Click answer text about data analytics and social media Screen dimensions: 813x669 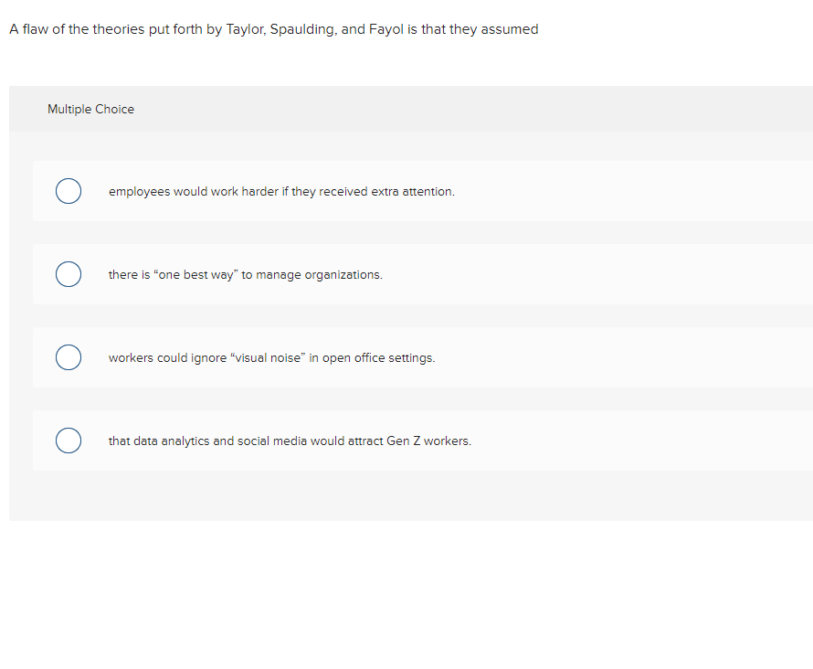[290, 441]
